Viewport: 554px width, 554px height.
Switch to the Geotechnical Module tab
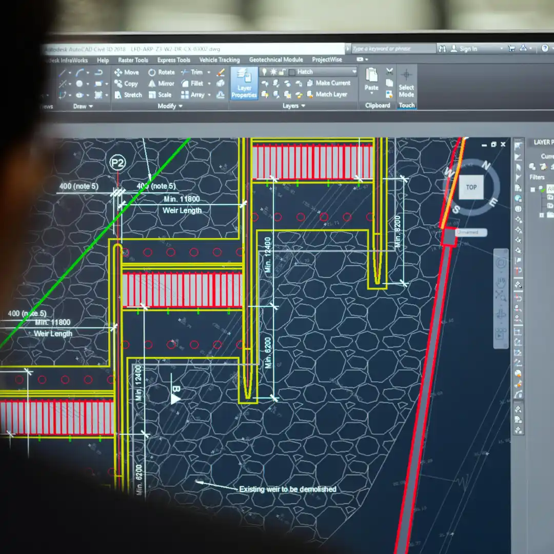pyautogui.click(x=276, y=60)
